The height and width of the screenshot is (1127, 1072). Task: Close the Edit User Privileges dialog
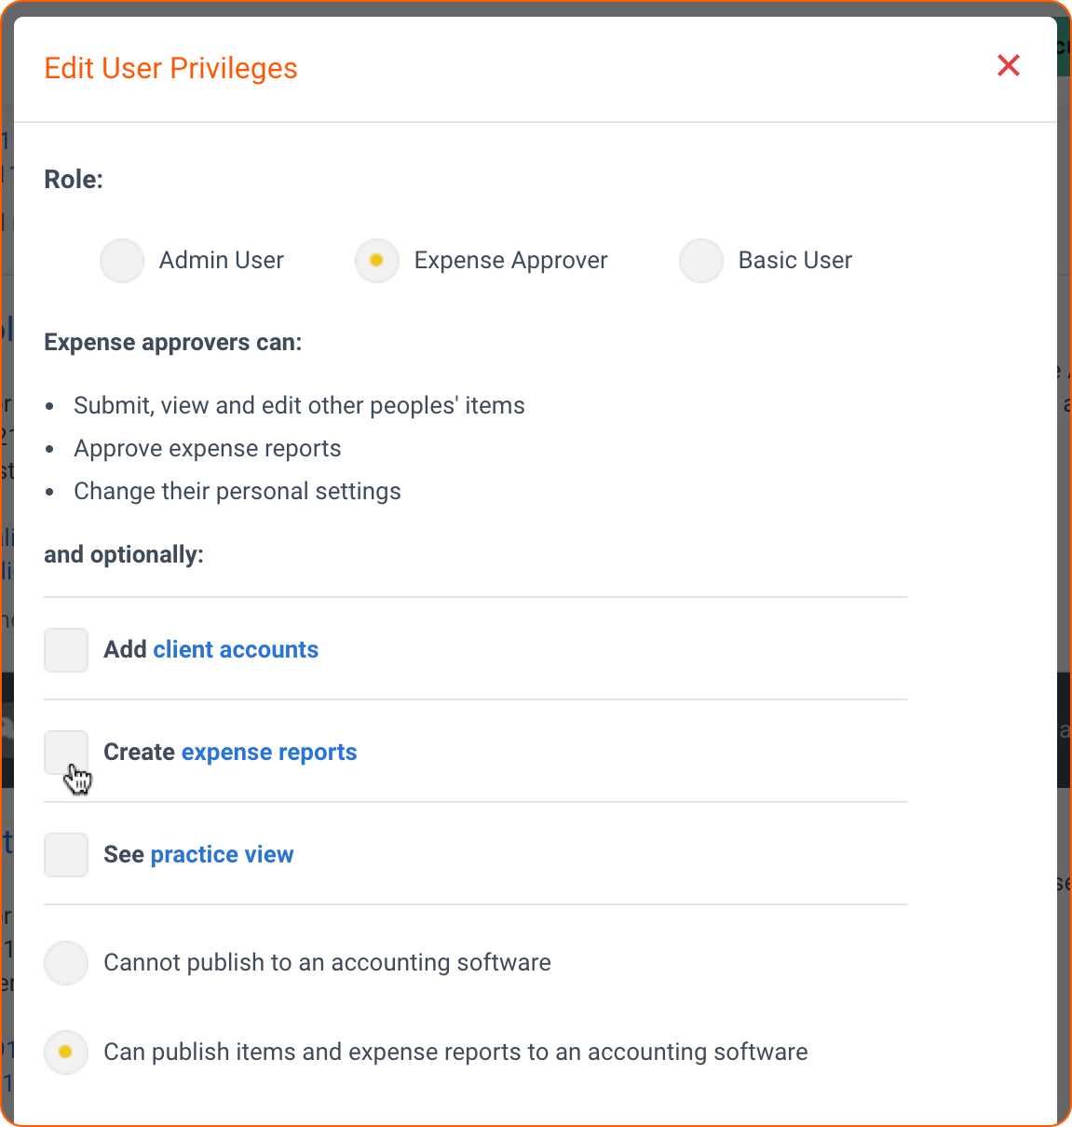point(1008,65)
